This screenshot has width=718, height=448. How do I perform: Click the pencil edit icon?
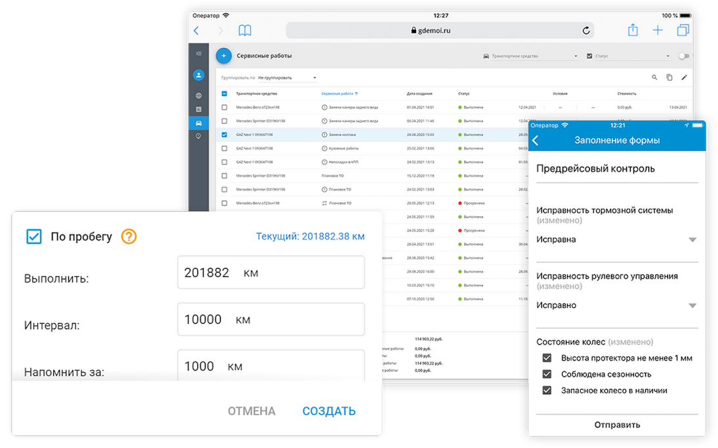(684, 78)
